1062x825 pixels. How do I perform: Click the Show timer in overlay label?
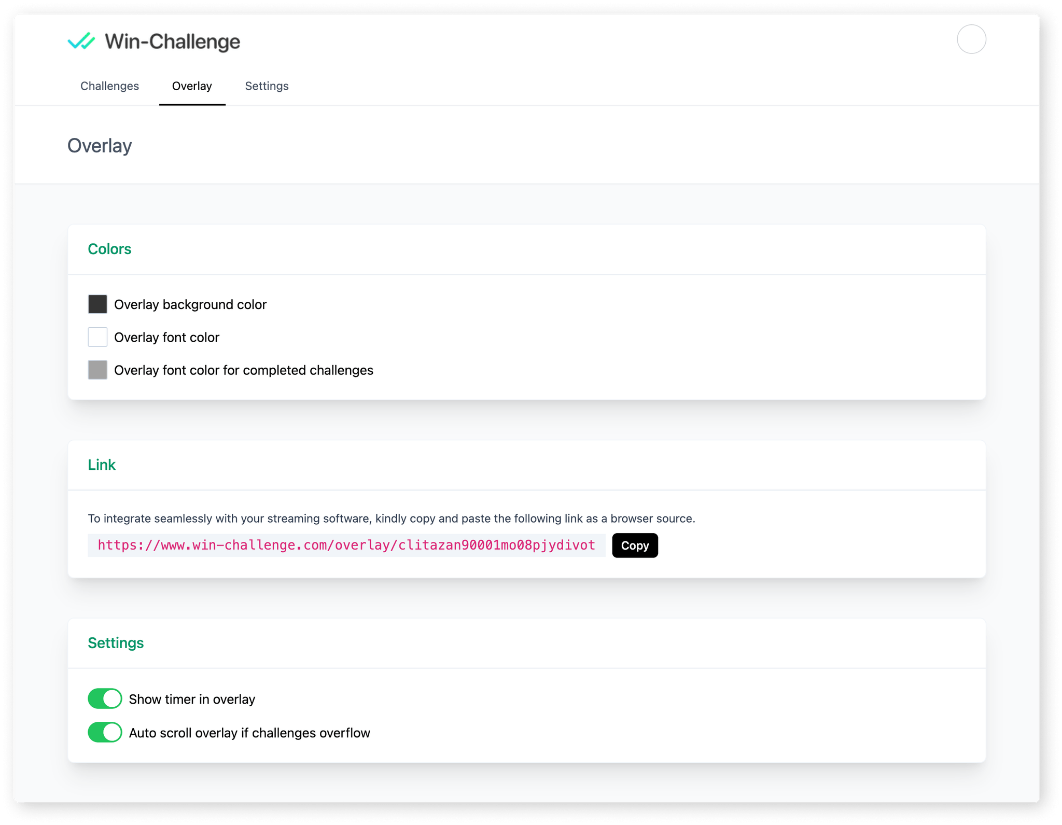point(191,698)
